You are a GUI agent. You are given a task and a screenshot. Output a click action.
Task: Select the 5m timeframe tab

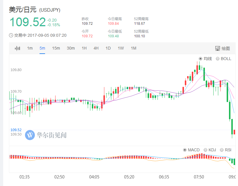pyautogui.click(x=42, y=48)
